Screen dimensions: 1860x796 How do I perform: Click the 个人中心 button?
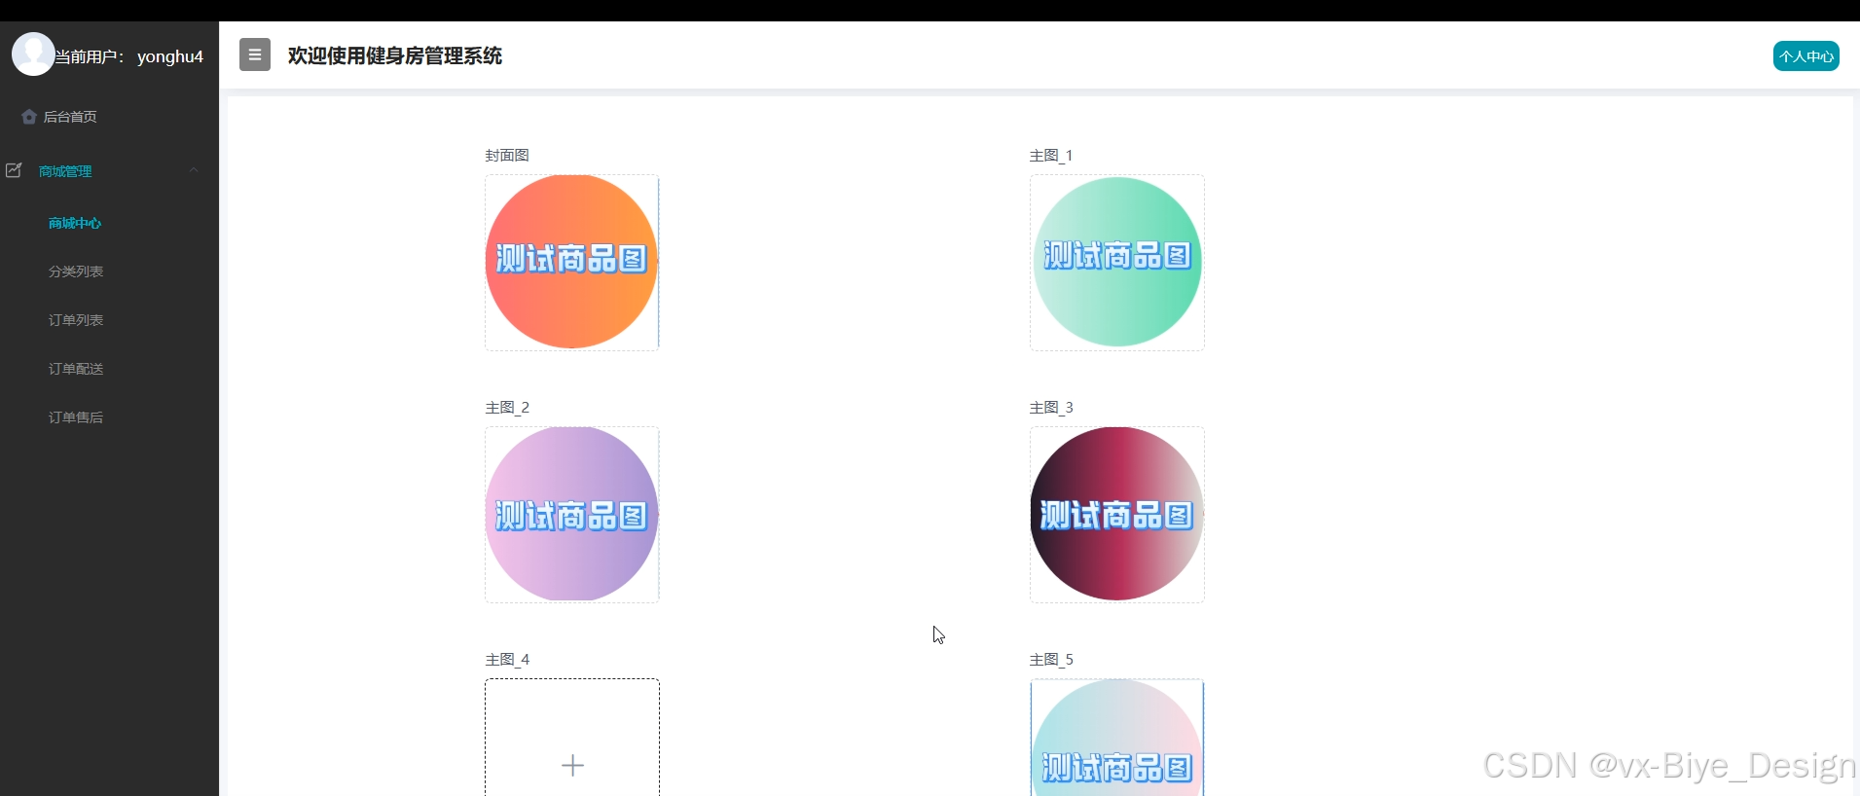point(1805,56)
